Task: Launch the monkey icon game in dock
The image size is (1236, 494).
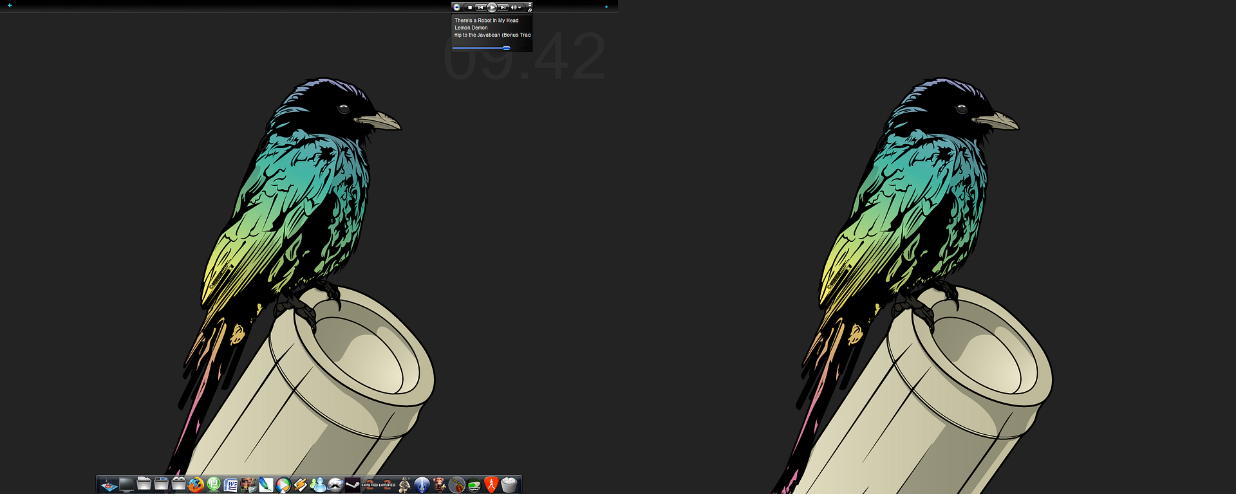Action: [x=440, y=484]
